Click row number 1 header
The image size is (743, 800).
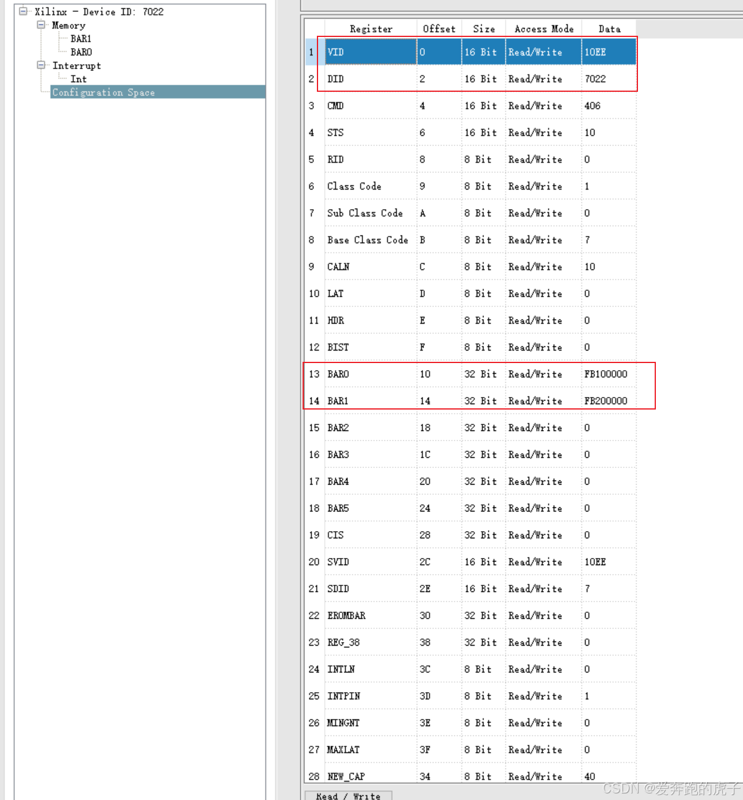coord(315,52)
